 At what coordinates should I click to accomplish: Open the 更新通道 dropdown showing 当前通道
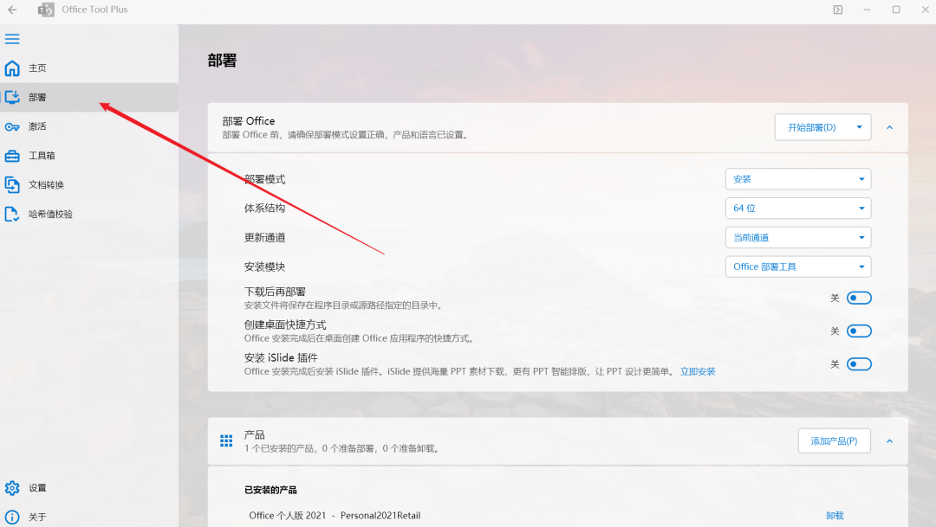coord(797,237)
